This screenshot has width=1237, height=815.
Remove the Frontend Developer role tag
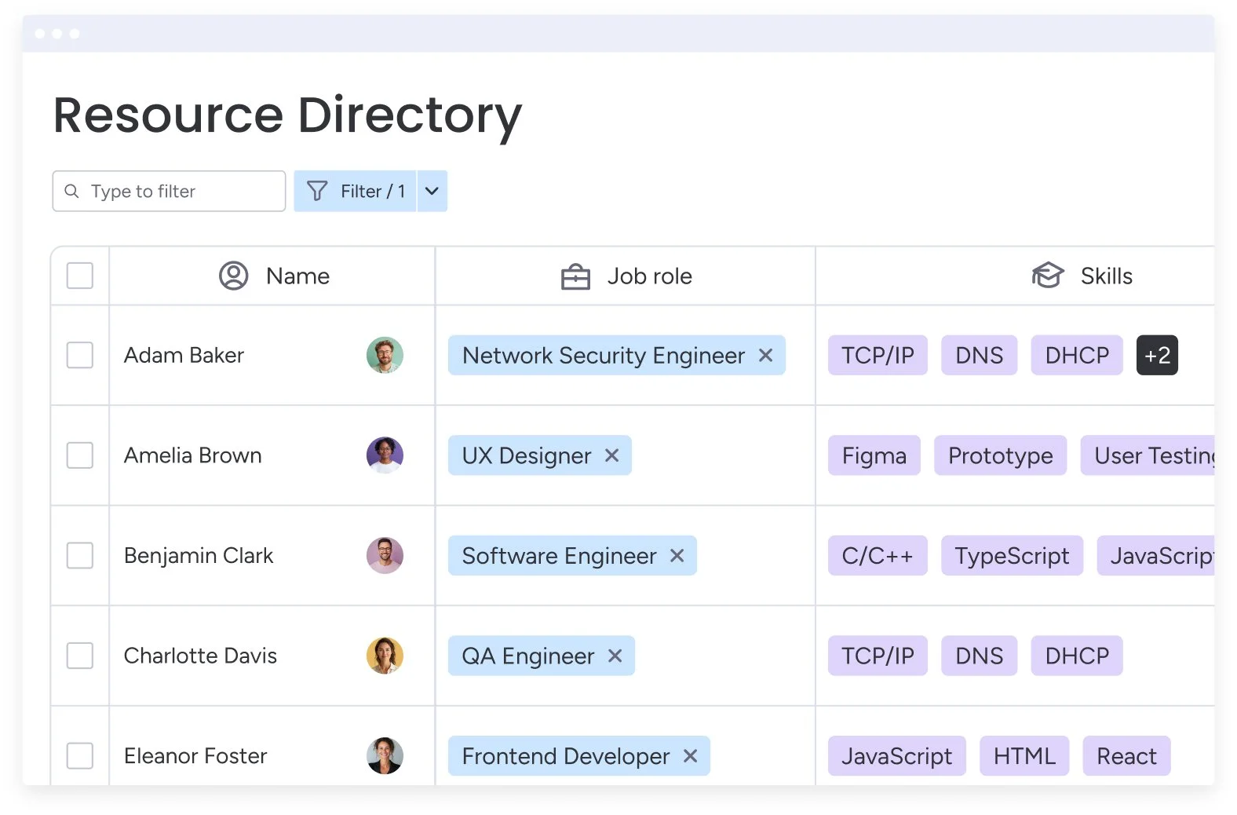[x=691, y=756]
